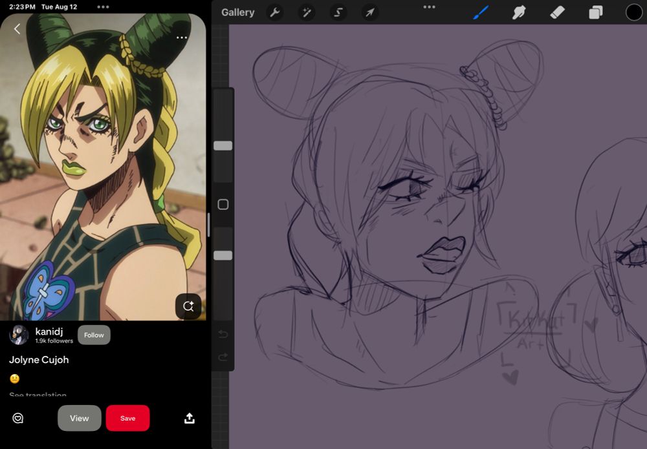This screenshot has height=449, width=647.
Task: Open the Adjustments magic wand menu
Action: [x=307, y=12]
